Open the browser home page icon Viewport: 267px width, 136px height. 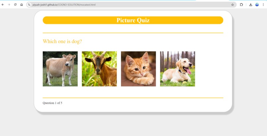(x=22, y=5)
